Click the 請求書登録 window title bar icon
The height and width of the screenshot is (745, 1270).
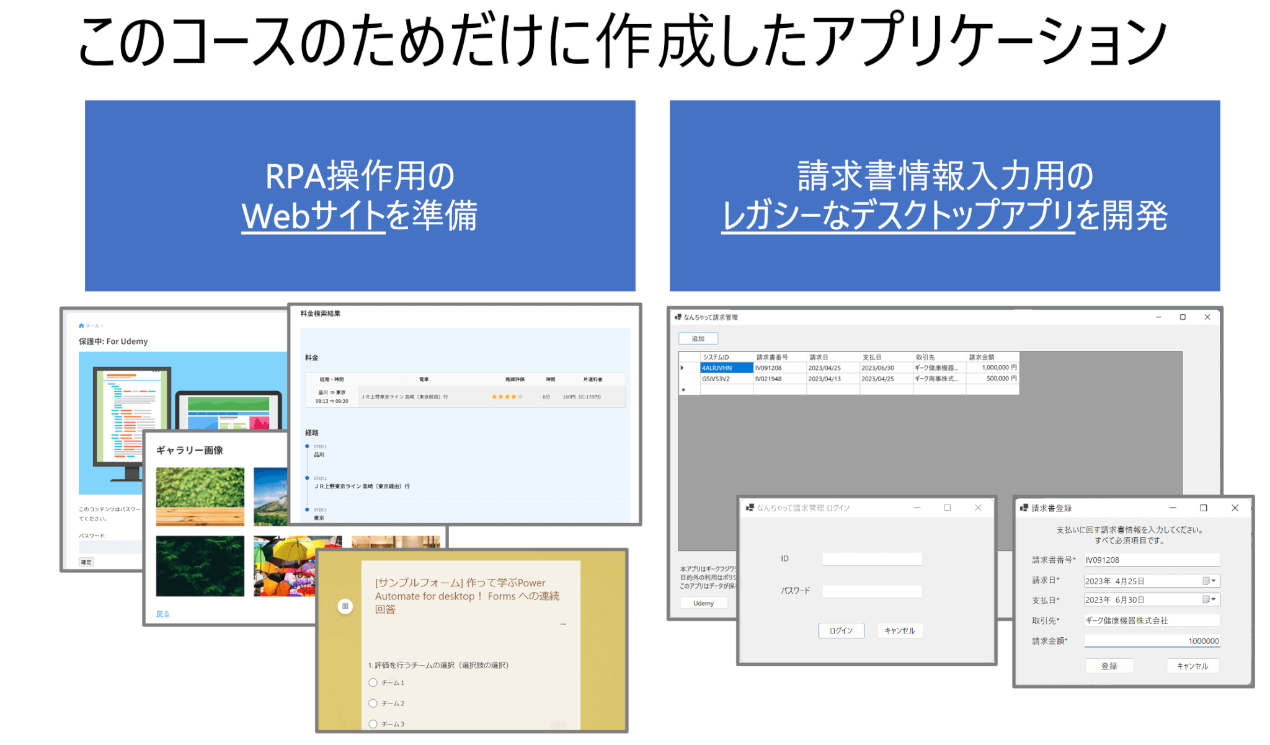pos(1023,508)
